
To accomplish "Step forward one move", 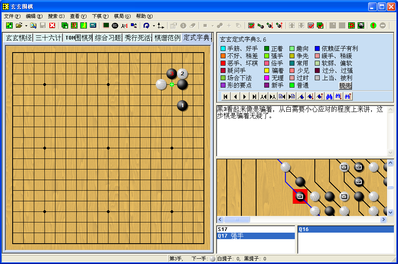I will tap(244, 97).
